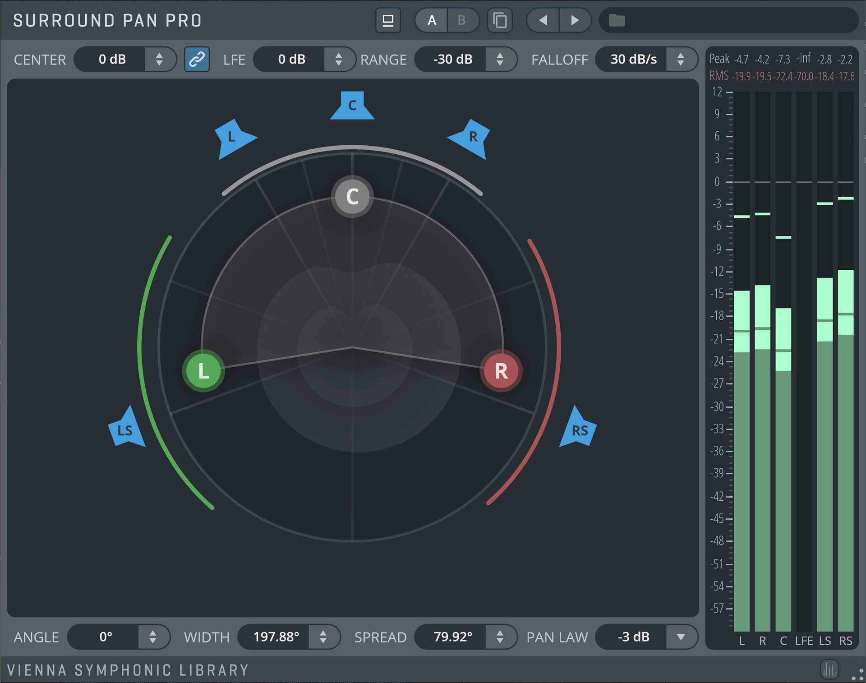Click the blue C speaker icon at top
Screen dimensions: 866x683
tap(352, 106)
